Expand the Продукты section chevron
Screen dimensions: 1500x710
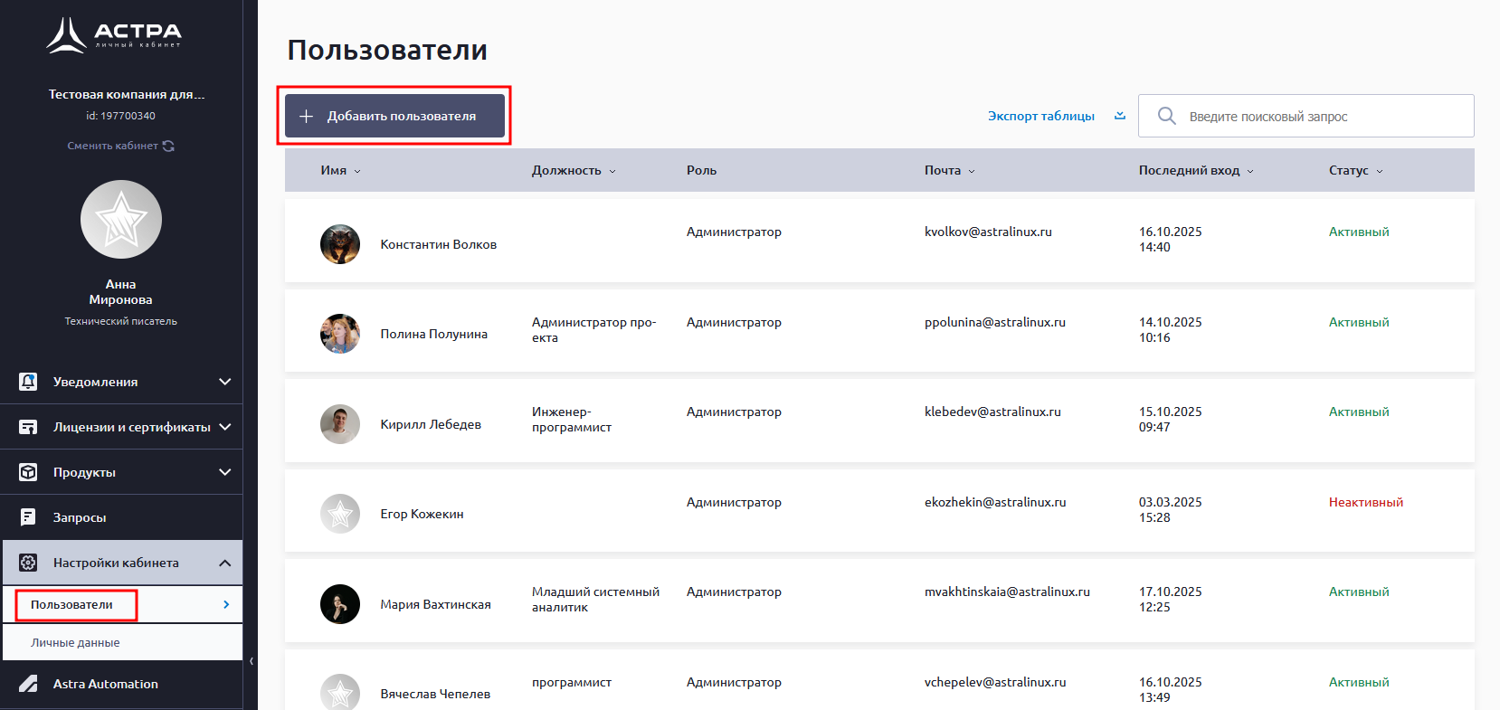pyautogui.click(x=224, y=472)
